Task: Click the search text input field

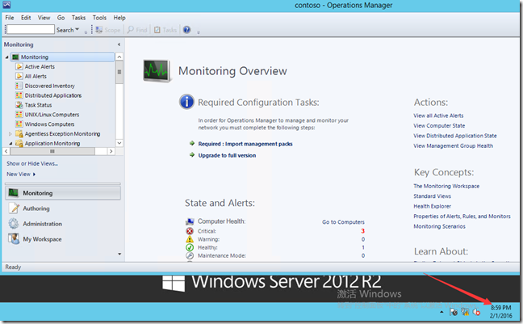Action: (x=31, y=29)
